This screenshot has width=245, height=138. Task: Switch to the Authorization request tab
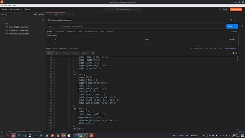pyautogui.click(x=60, y=31)
